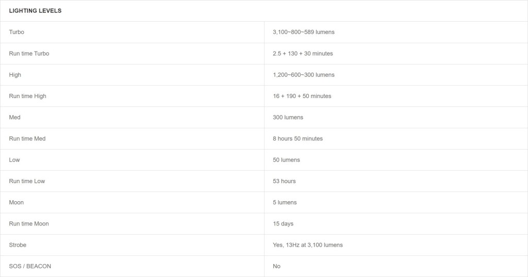Click the 16 + 190 + 50 minutes value
The image size is (528, 277).
302,96
